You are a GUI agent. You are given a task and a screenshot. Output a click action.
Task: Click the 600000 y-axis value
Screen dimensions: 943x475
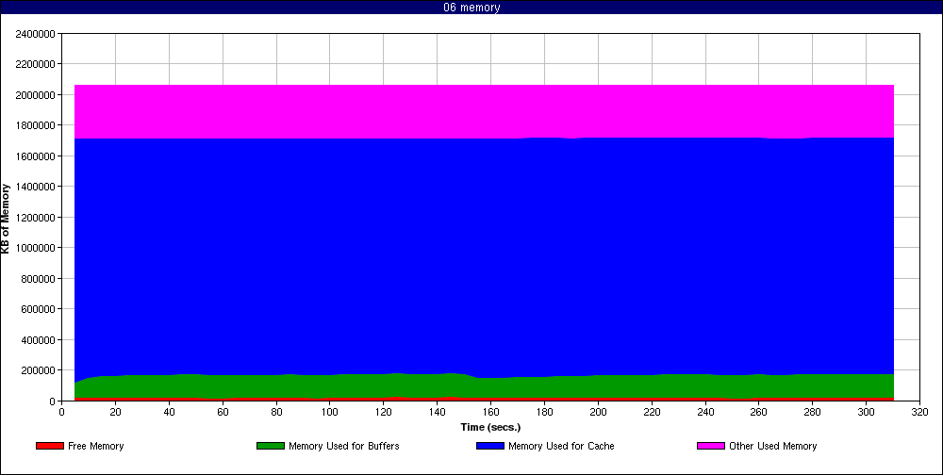[x=39, y=309]
